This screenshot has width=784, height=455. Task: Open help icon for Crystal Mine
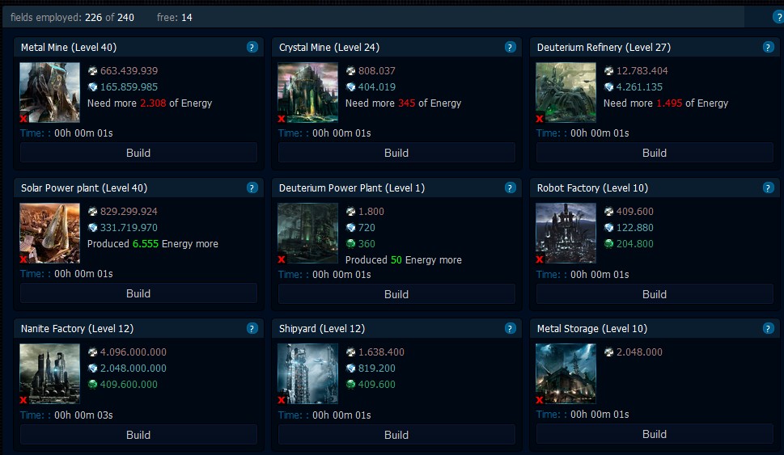tap(510, 48)
